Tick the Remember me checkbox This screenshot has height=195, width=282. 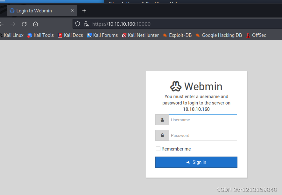(158, 149)
